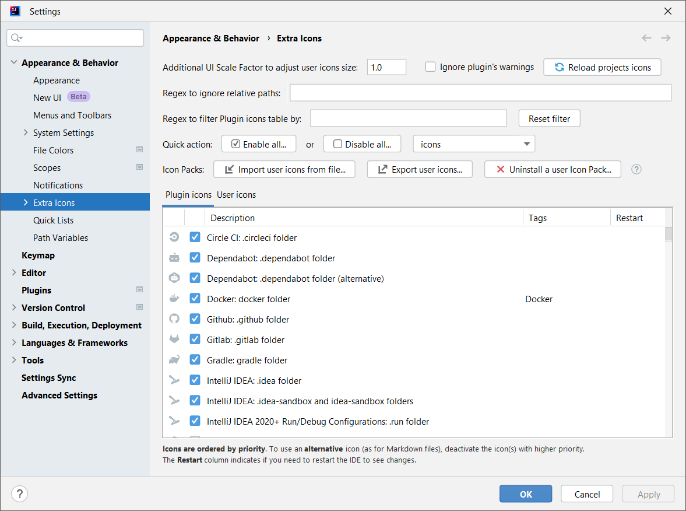Uncheck the IntelliJ IDEA .idea folder checkbox
Image resolution: width=686 pixels, height=511 pixels.
tap(195, 380)
